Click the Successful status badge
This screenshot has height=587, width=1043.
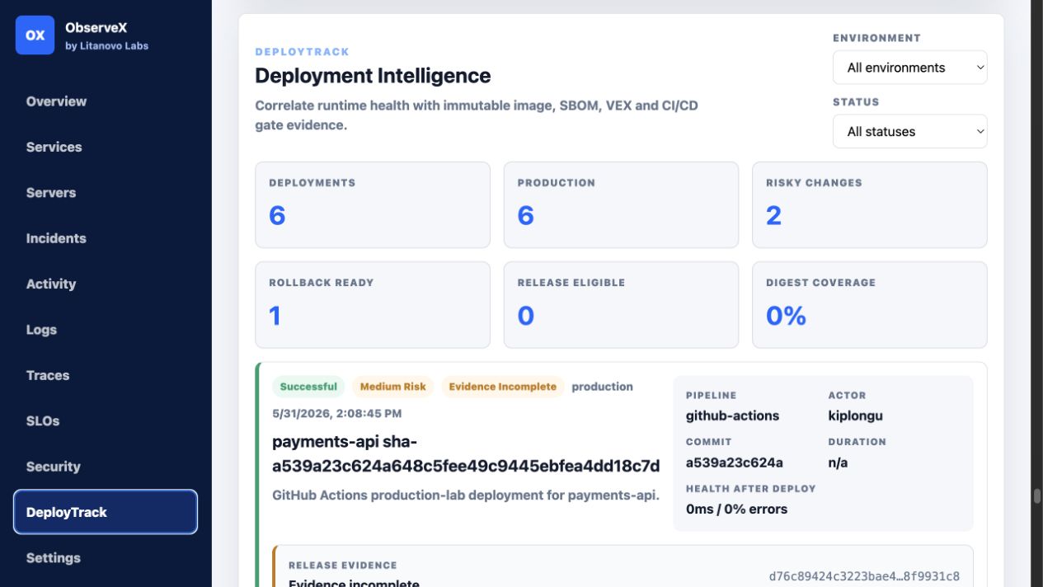coord(308,387)
